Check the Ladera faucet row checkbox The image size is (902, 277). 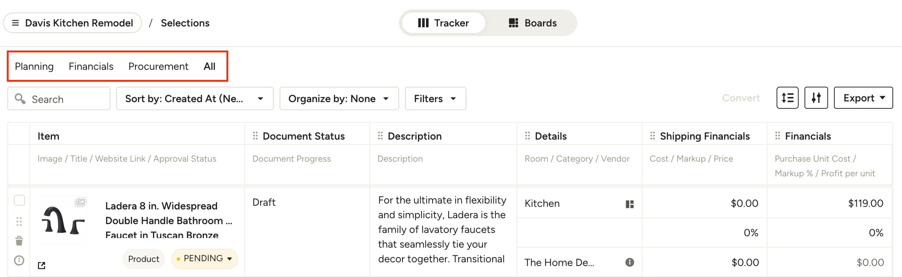(19, 200)
